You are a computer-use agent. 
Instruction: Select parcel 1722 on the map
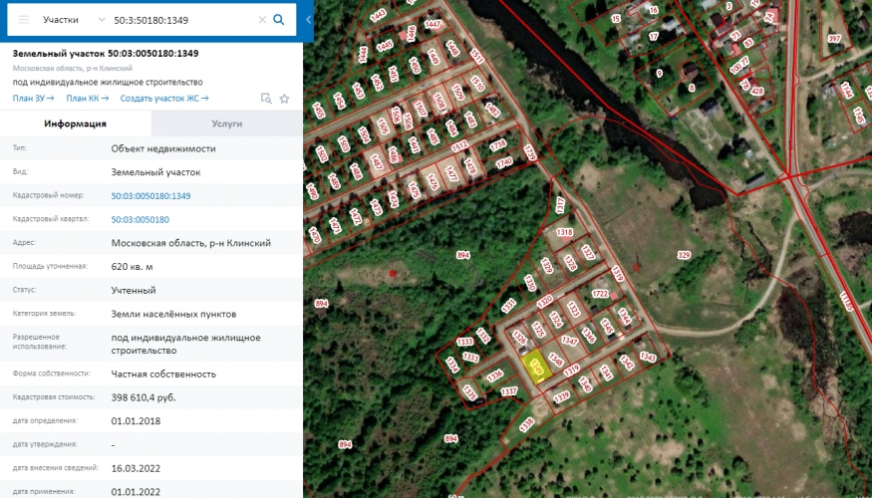tap(600, 294)
